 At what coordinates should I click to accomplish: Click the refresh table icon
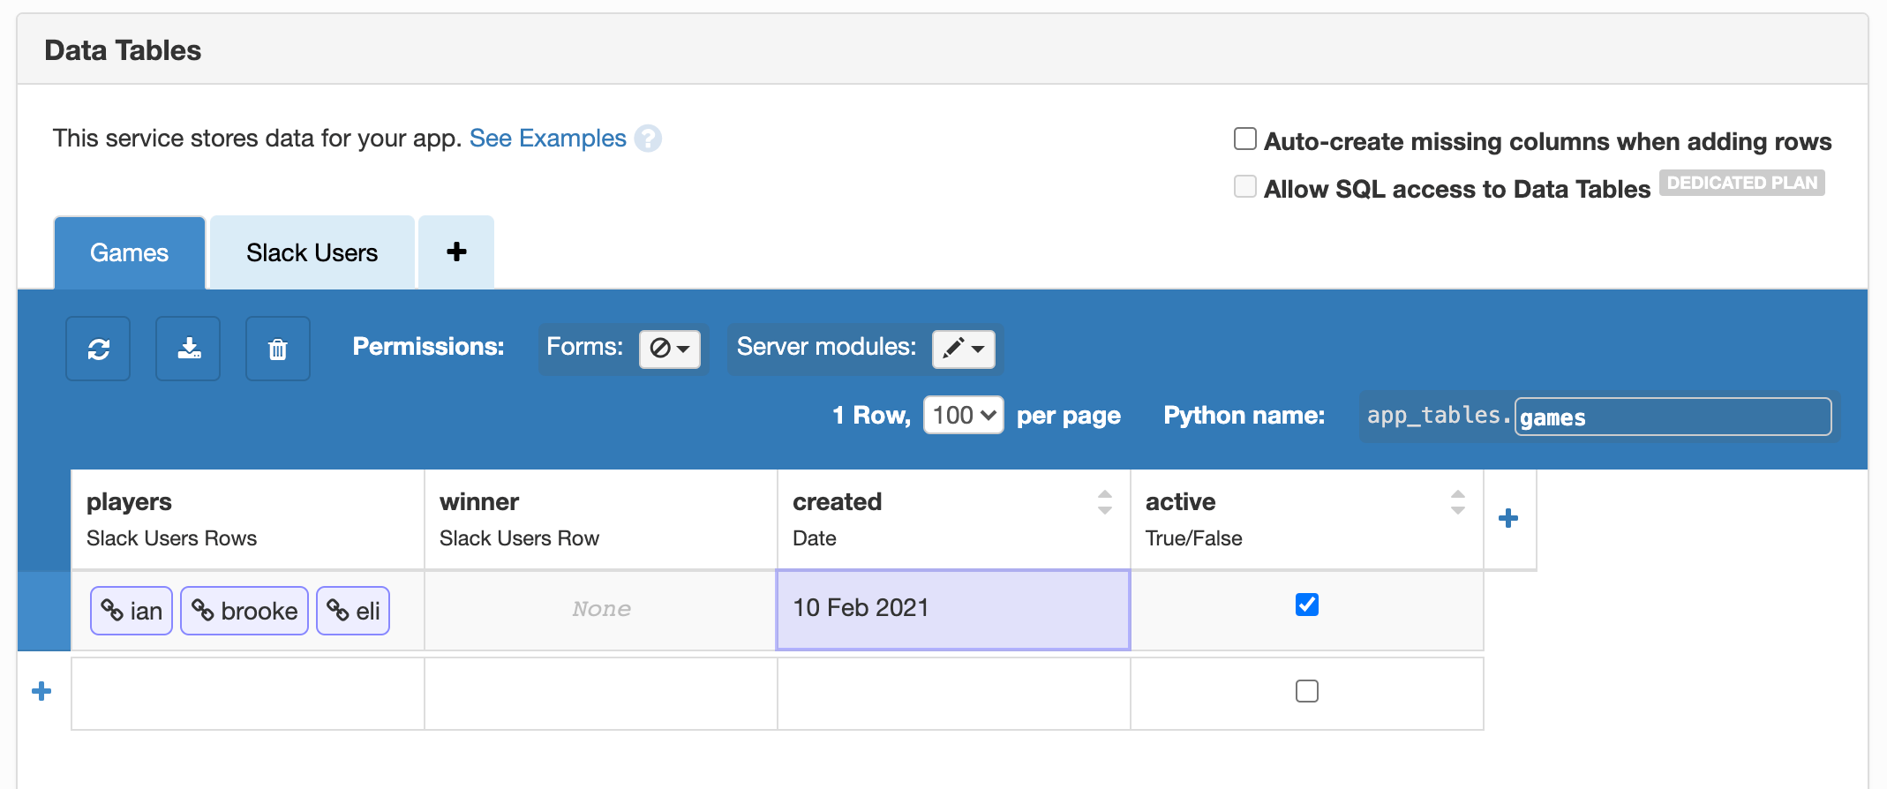pyautogui.click(x=98, y=349)
